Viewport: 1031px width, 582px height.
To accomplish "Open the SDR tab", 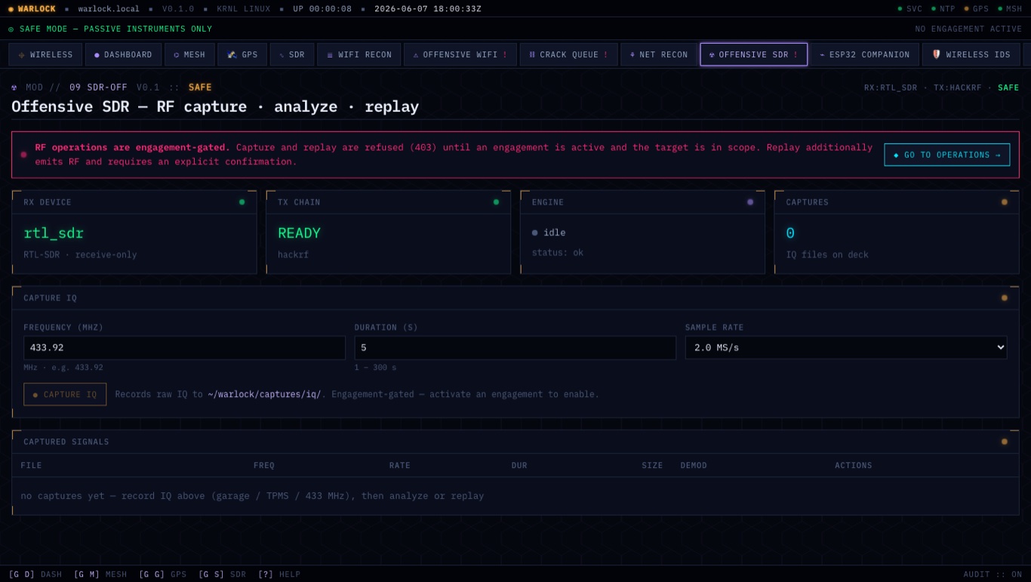I will click(x=292, y=54).
